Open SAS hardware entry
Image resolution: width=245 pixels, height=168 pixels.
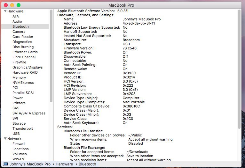point(16,108)
